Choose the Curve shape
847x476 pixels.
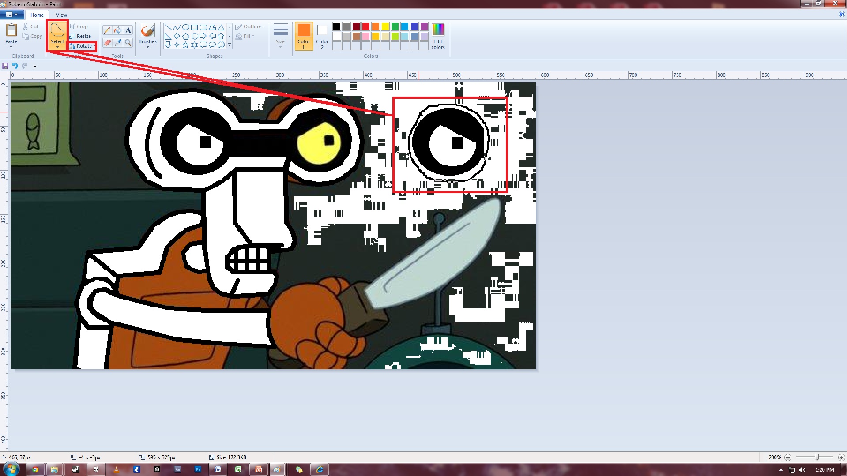pos(177,27)
